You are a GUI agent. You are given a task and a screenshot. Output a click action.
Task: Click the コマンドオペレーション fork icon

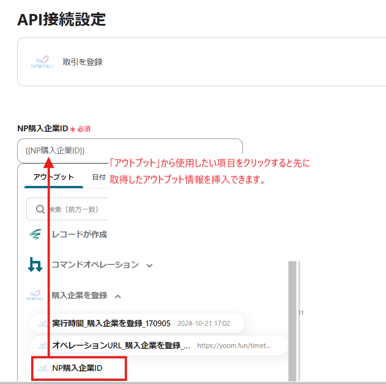(35, 265)
